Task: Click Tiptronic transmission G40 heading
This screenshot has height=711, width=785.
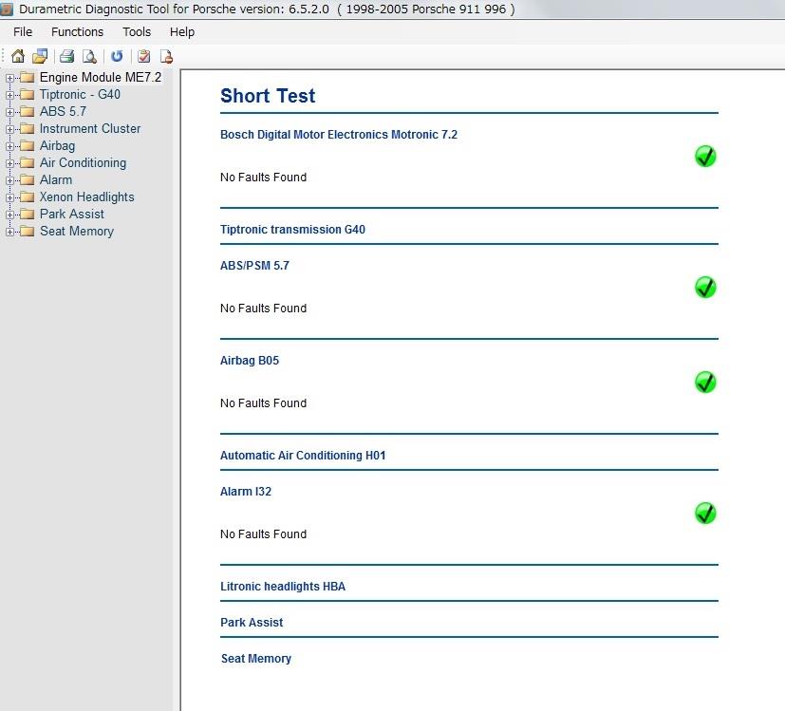Action: 292,230
